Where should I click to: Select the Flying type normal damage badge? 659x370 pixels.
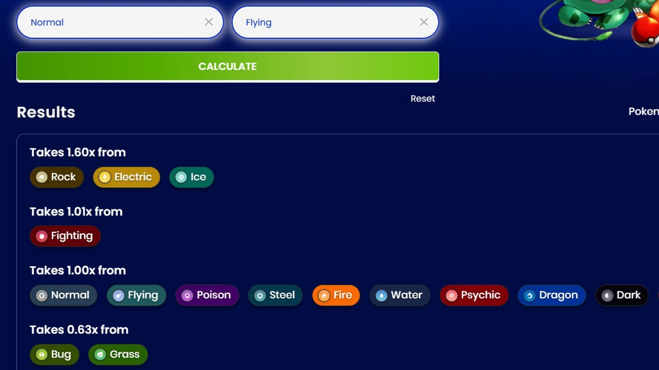(136, 295)
